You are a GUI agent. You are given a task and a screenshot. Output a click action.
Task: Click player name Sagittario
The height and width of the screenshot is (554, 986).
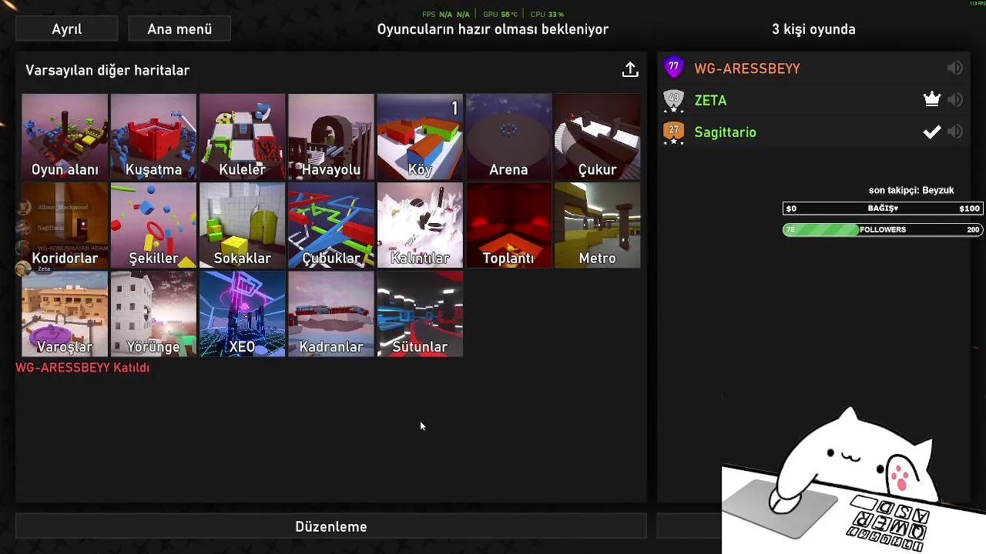pos(725,132)
